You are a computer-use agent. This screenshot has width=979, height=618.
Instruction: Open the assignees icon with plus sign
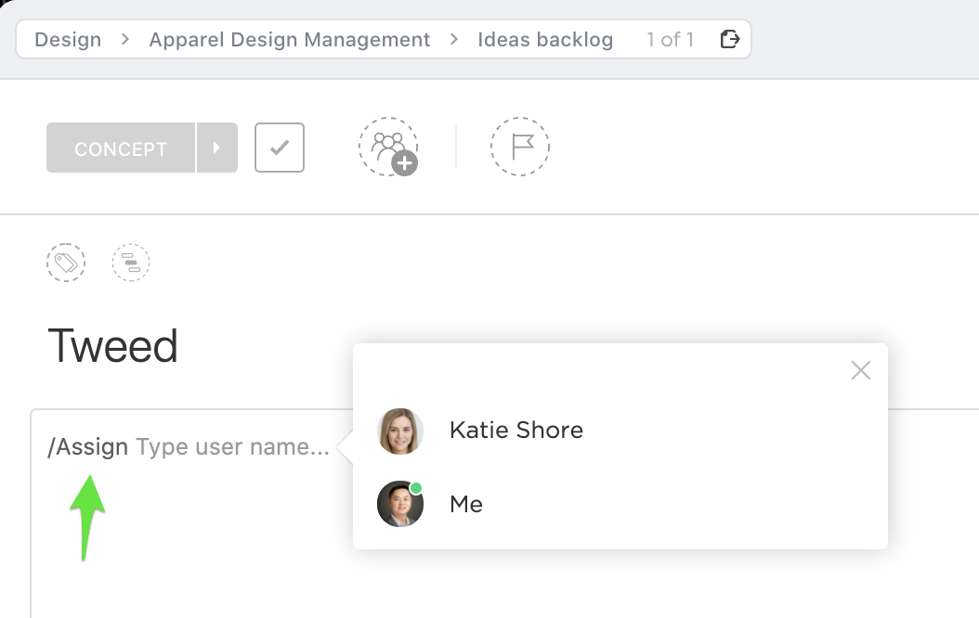(388, 147)
